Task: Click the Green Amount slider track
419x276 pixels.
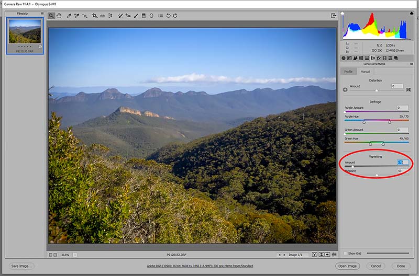Action: [x=377, y=133]
